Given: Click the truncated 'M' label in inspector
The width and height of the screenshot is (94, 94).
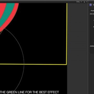Looking at the screenshot, I should click(x=93, y=27).
